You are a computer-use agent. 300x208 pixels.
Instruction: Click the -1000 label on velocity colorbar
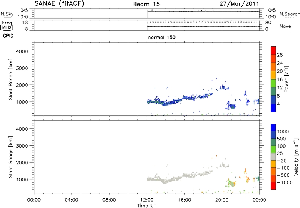click(x=285, y=182)
